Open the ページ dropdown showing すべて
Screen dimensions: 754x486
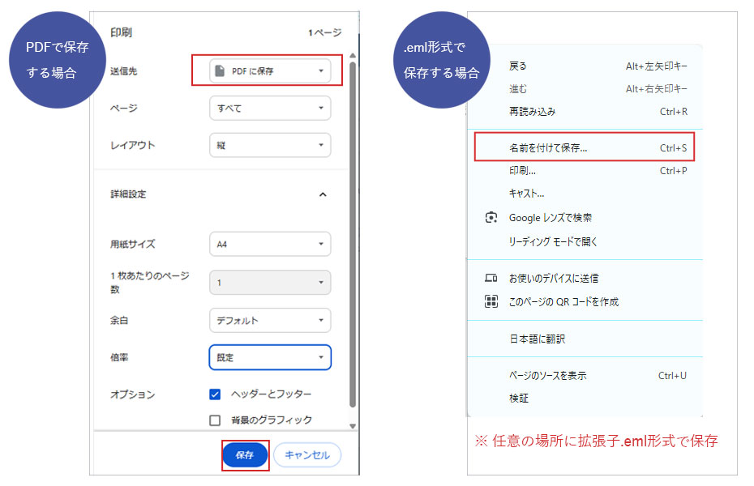270,108
